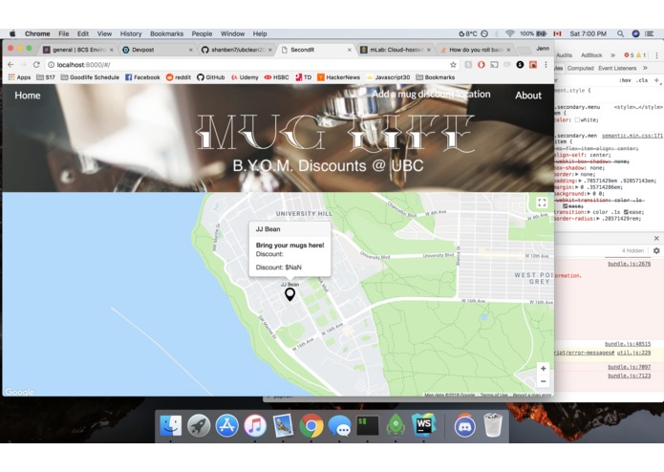This screenshot has width=664, height=472.
Task: Open Discord from the dock
Action: [465, 426]
